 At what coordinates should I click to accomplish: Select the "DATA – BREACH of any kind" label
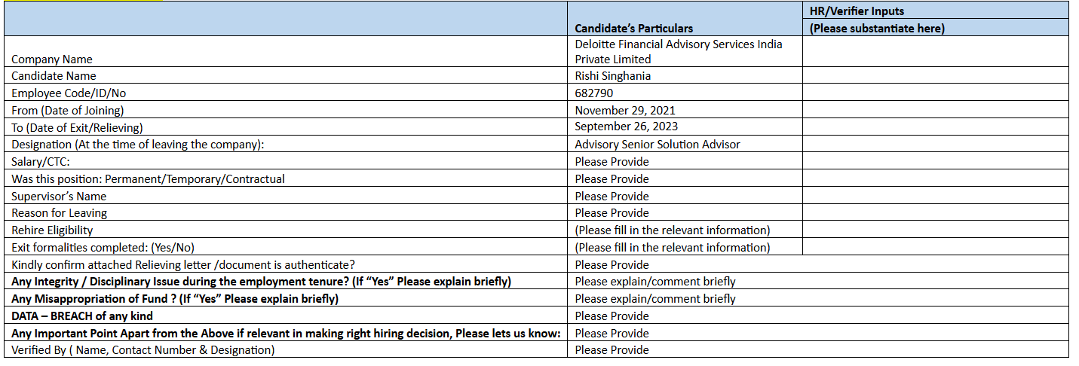pos(82,316)
